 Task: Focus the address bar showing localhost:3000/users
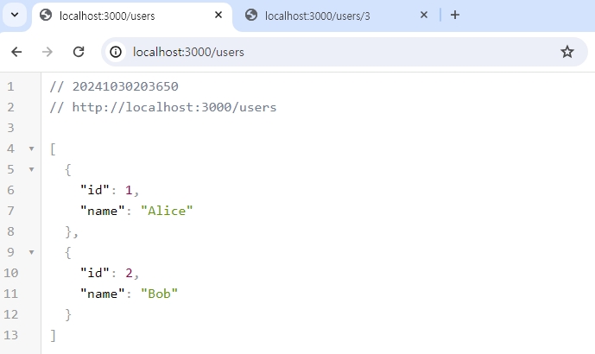pos(344,52)
